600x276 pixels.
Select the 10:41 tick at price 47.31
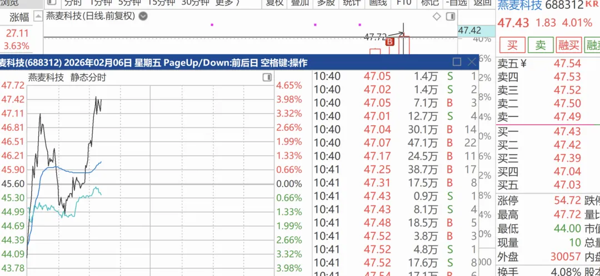coord(396,183)
